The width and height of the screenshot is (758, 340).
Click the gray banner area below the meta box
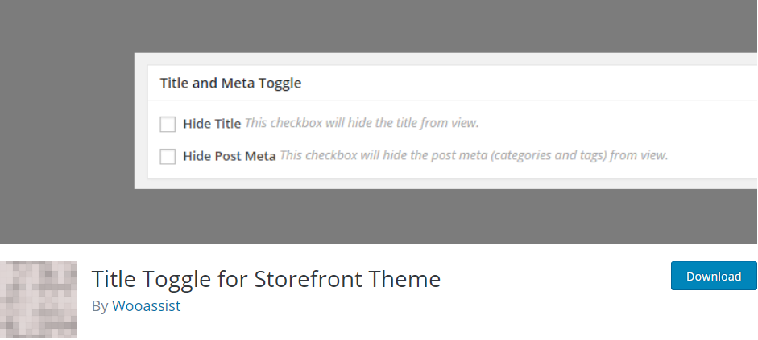379,216
